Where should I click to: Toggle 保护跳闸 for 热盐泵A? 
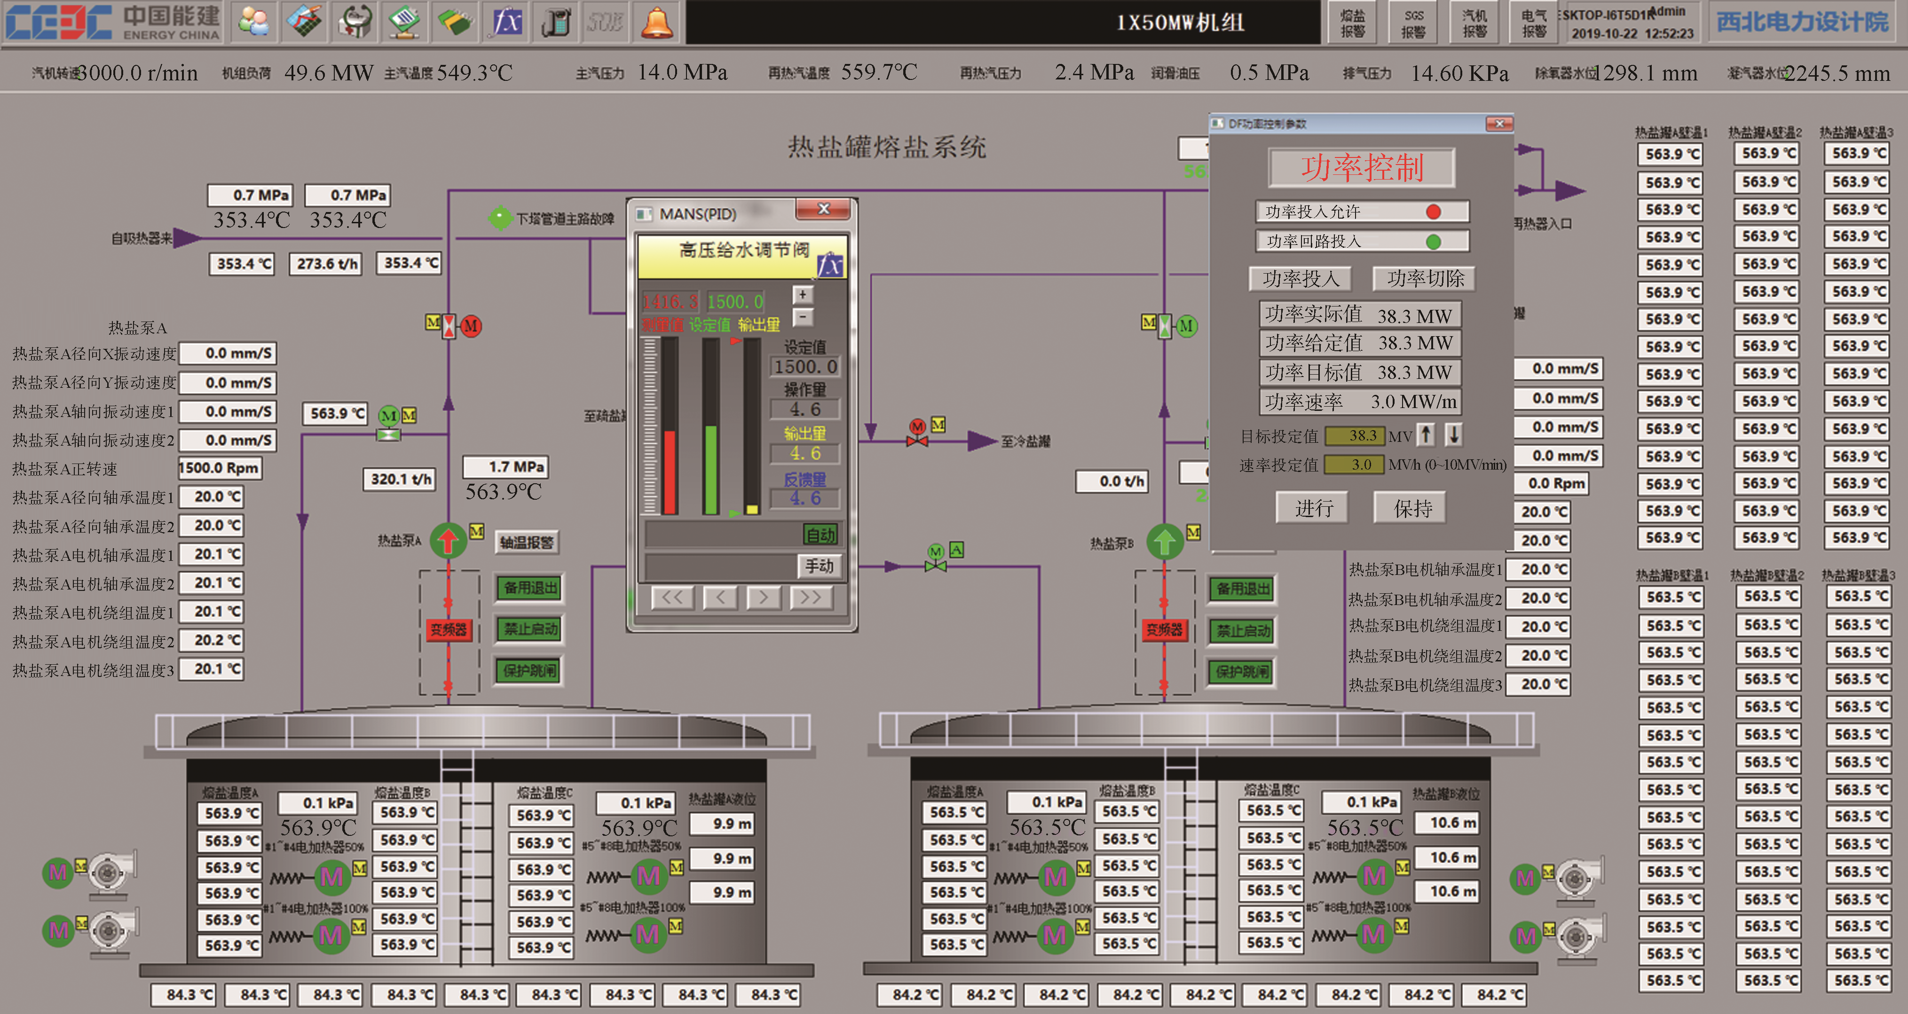pyautogui.click(x=529, y=670)
